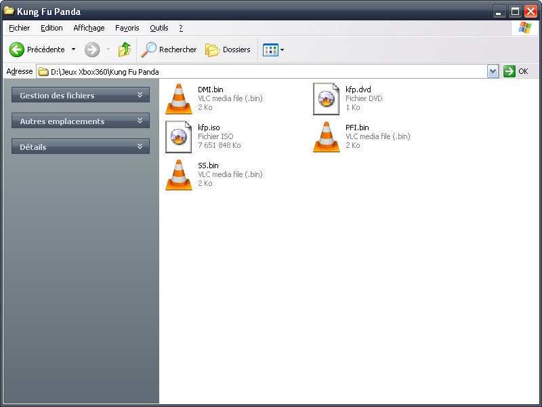The width and height of the screenshot is (542, 407).
Task: Open the Fichier menu
Action: tap(20, 28)
